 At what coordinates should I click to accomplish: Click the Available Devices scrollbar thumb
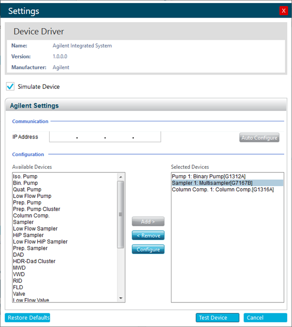(120, 215)
